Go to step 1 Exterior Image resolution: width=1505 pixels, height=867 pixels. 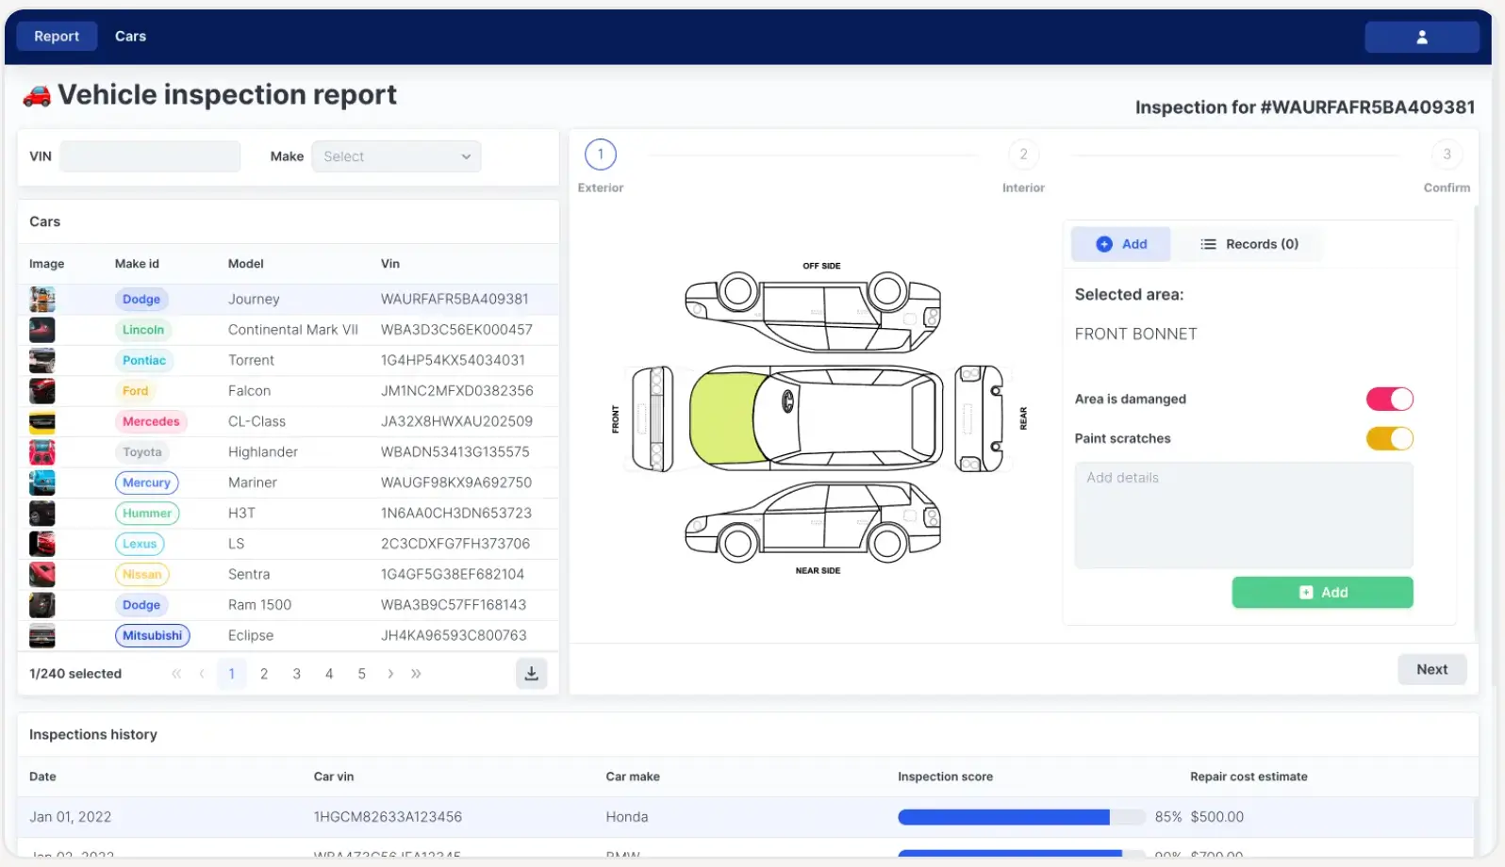[x=601, y=155]
